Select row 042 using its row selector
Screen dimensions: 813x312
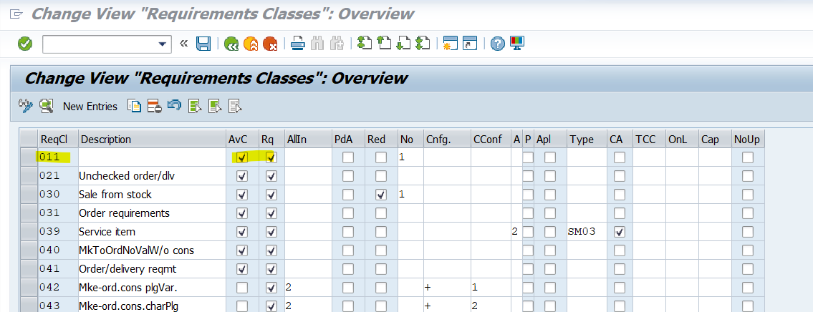click(29, 287)
